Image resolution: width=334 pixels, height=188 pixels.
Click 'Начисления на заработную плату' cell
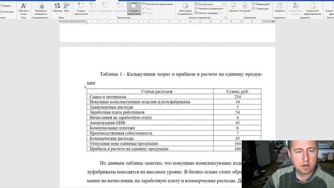click(x=150, y=118)
